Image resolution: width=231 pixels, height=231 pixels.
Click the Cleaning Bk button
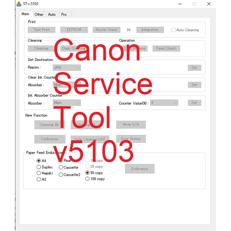49,125
